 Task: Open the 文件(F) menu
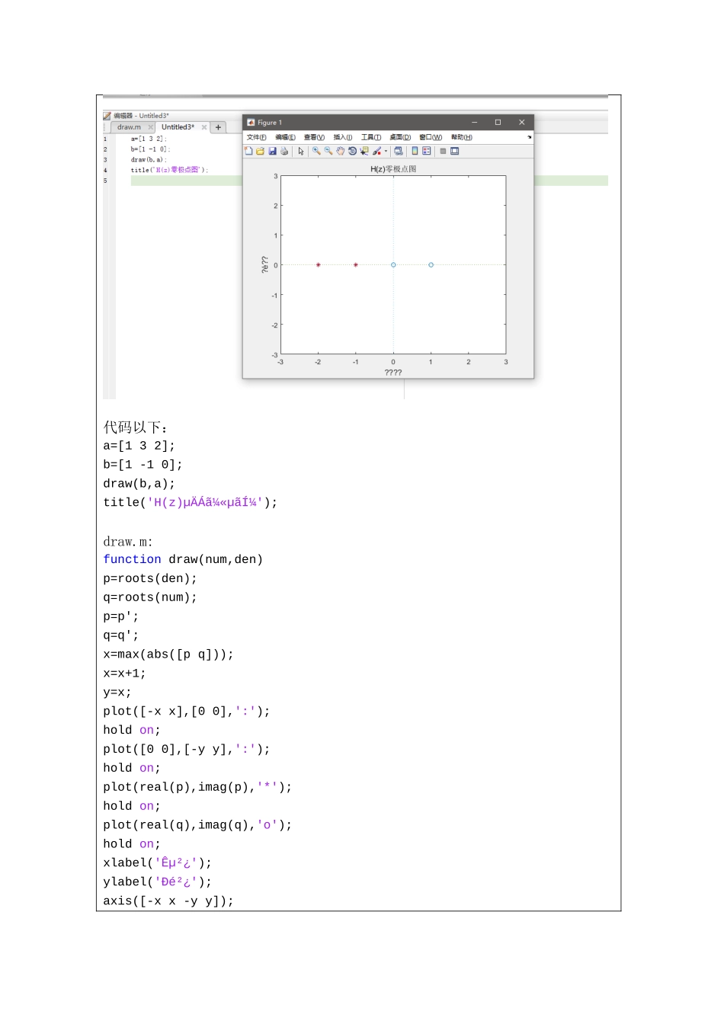point(257,137)
